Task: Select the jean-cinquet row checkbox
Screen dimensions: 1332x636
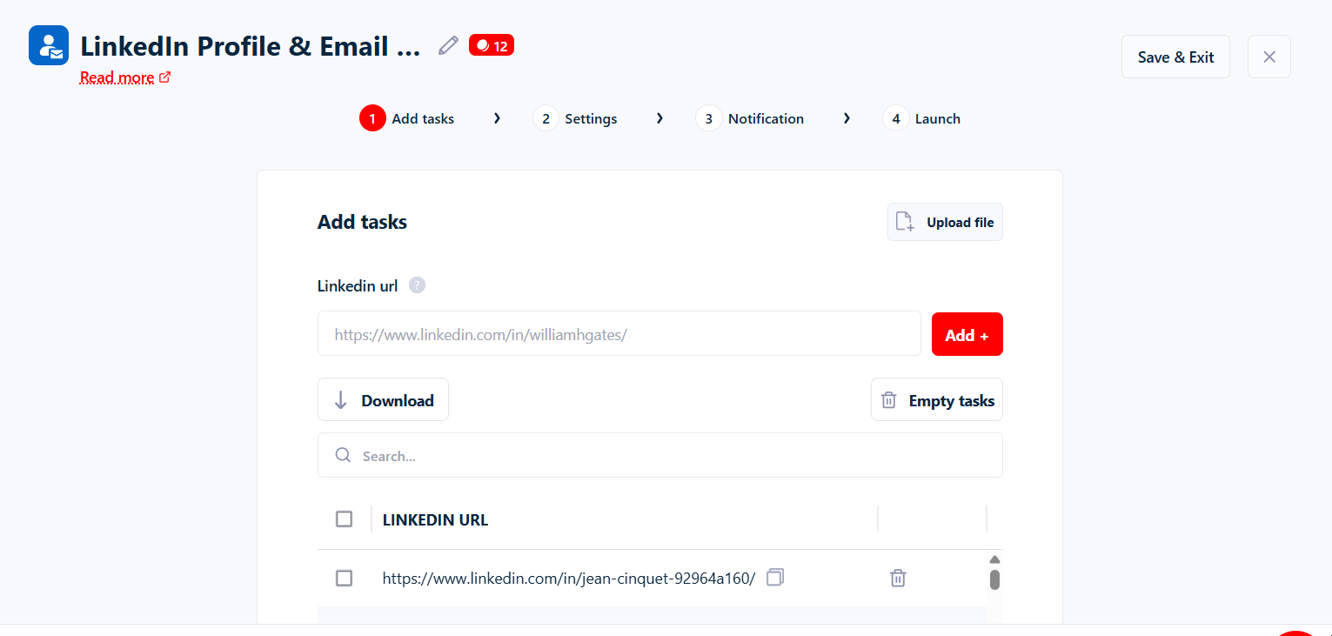Action: [x=345, y=578]
